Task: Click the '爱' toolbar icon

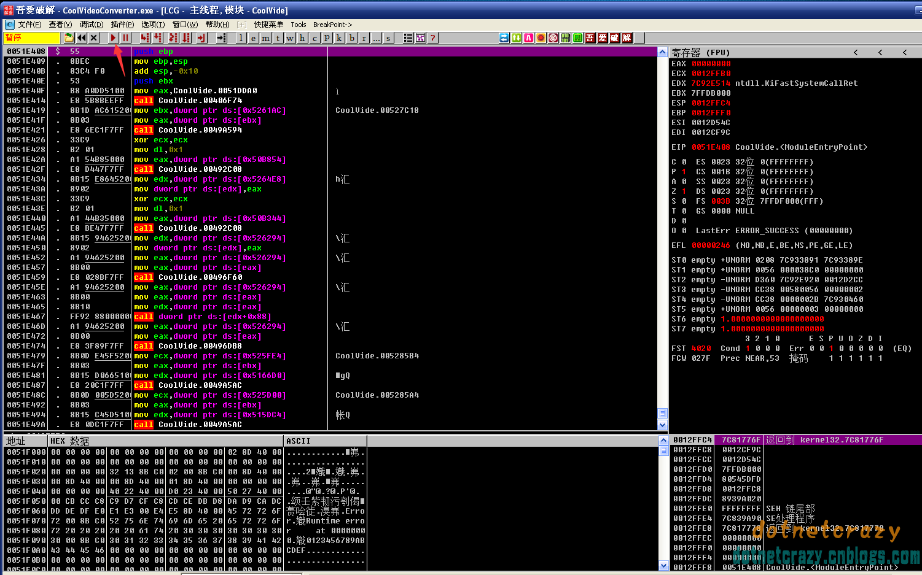Action: 602,38
